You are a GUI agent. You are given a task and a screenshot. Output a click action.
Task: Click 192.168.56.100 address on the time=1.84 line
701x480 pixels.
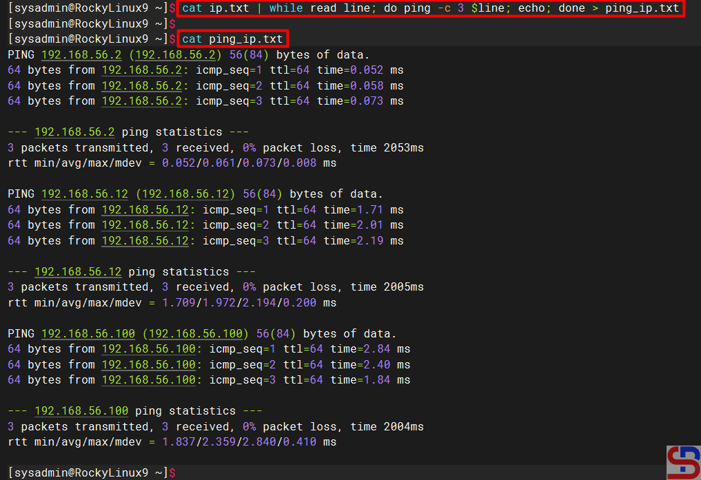pyautogui.click(x=149, y=380)
